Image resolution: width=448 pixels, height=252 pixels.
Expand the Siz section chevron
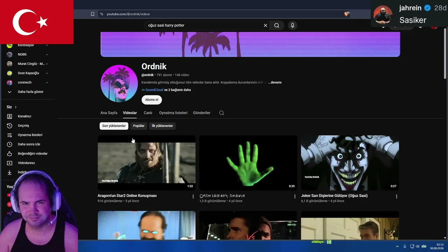coord(16,107)
